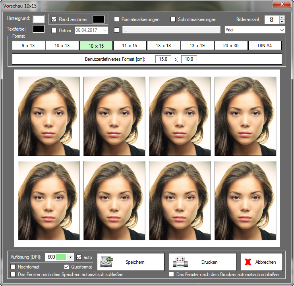Enable Formatmarkierungen checkbox
294x286 pixels.
pyautogui.click(x=117, y=19)
